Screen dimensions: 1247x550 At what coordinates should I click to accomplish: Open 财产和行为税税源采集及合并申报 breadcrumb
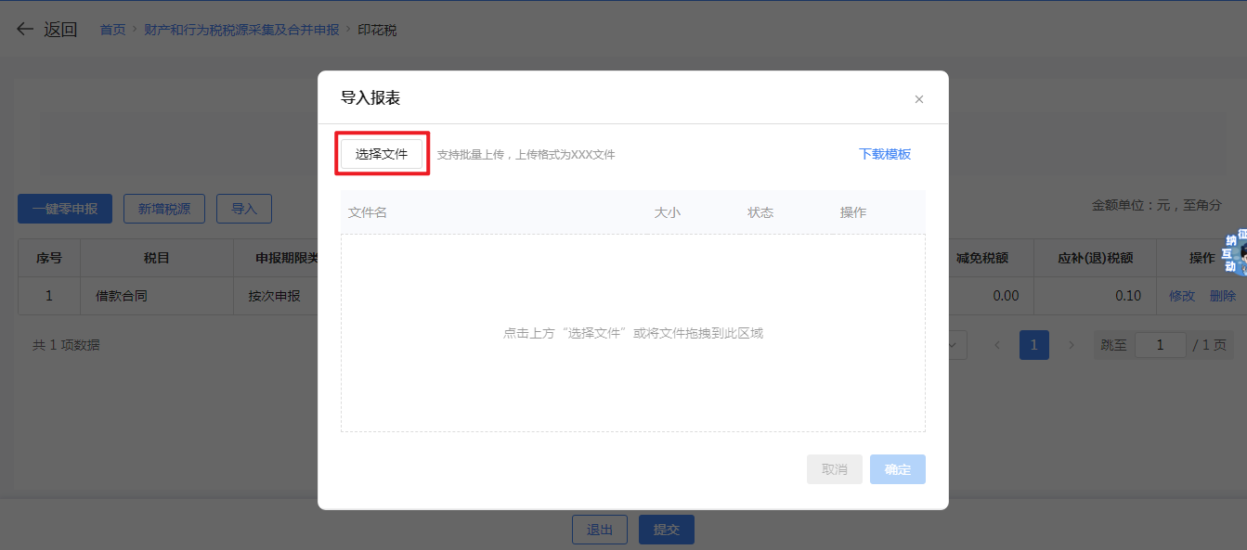point(241,30)
